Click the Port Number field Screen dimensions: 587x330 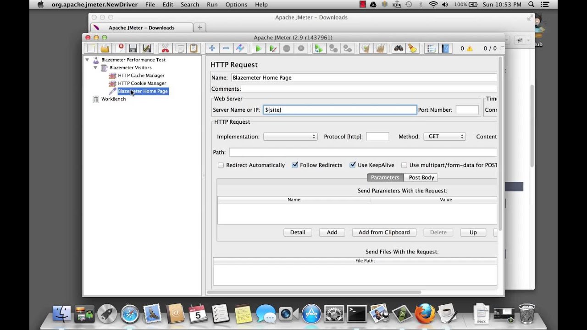[x=467, y=110]
